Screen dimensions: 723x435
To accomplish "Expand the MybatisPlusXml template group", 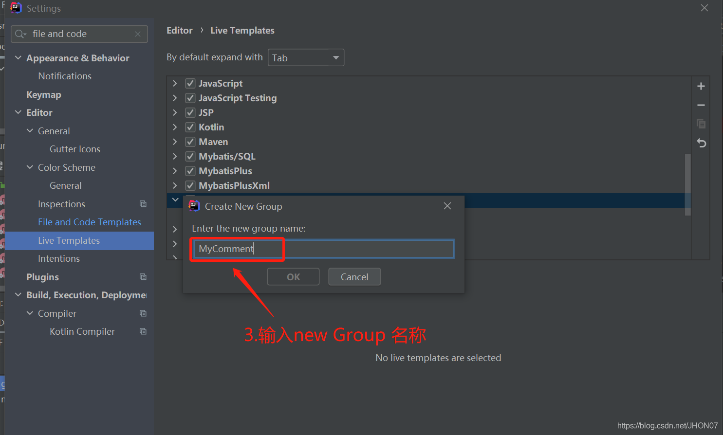I will coord(175,185).
